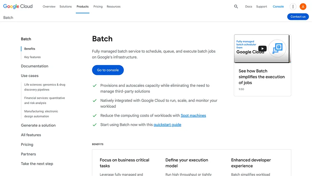Open Life sciences genomics use case
This screenshot has height=176, width=312.
(45, 87)
